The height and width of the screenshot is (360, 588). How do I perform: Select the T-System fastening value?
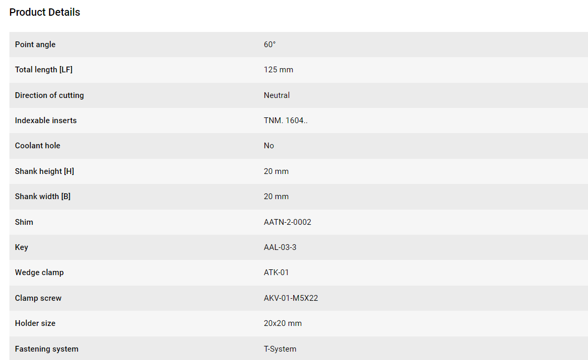pos(280,349)
